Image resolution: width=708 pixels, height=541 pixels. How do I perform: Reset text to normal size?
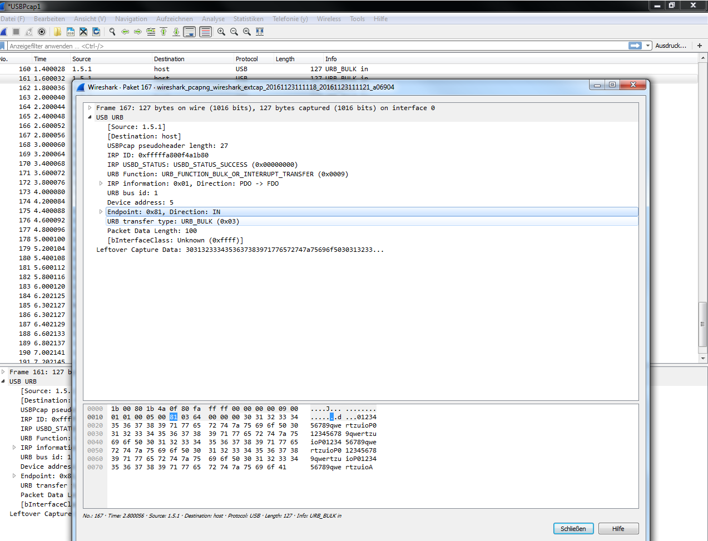pos(247,32)
